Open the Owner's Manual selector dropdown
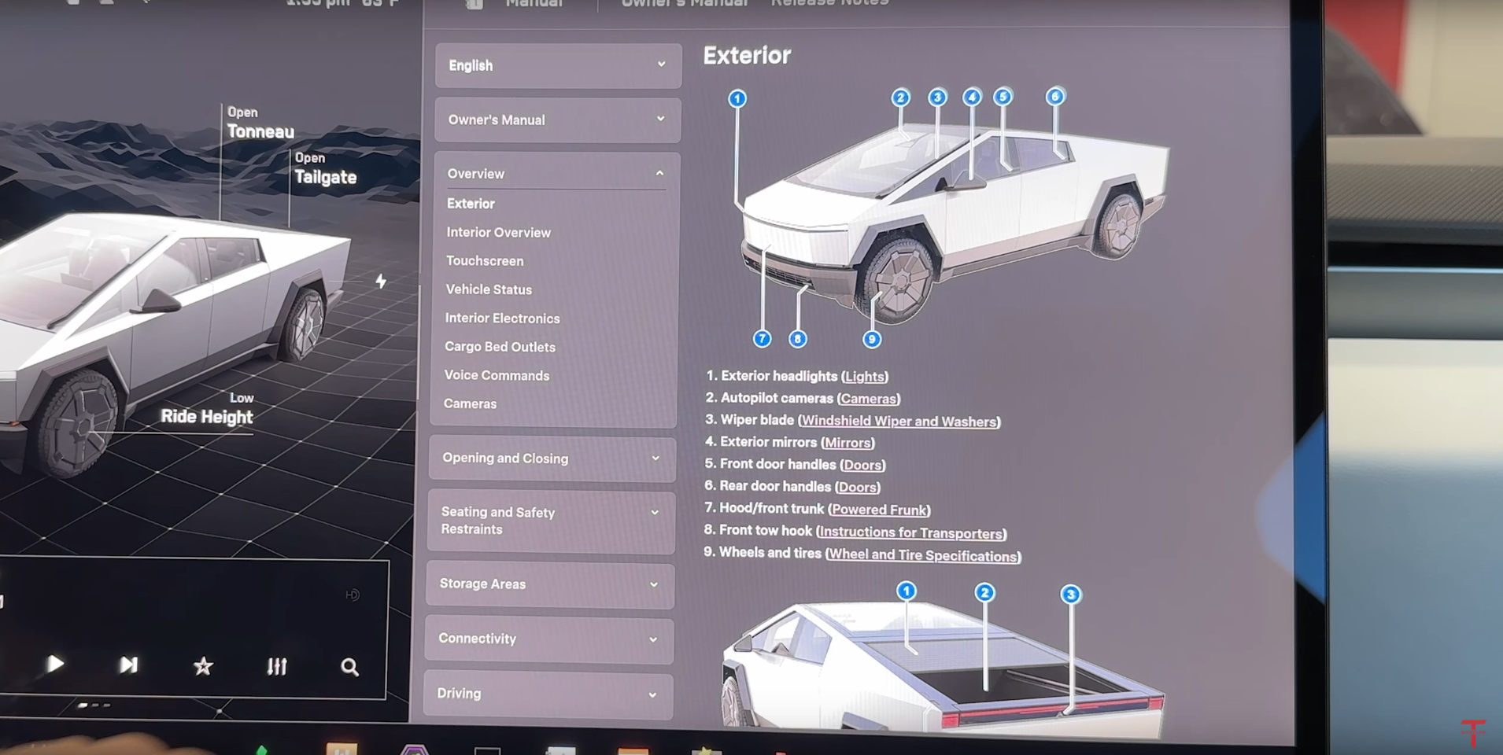 point(558,120)
